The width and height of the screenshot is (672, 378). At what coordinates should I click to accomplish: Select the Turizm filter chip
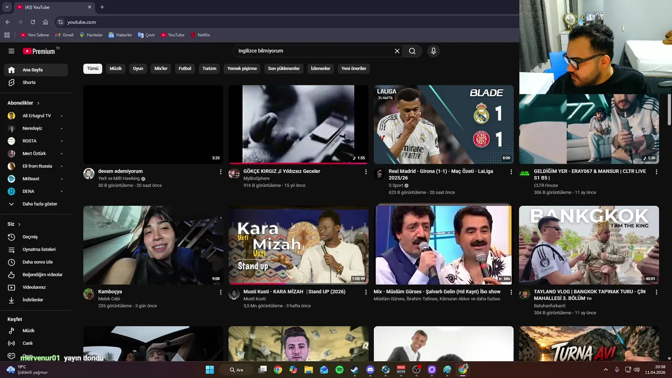(209, 68)
